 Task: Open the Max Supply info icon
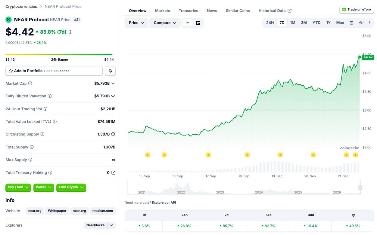tap(30, 160)
